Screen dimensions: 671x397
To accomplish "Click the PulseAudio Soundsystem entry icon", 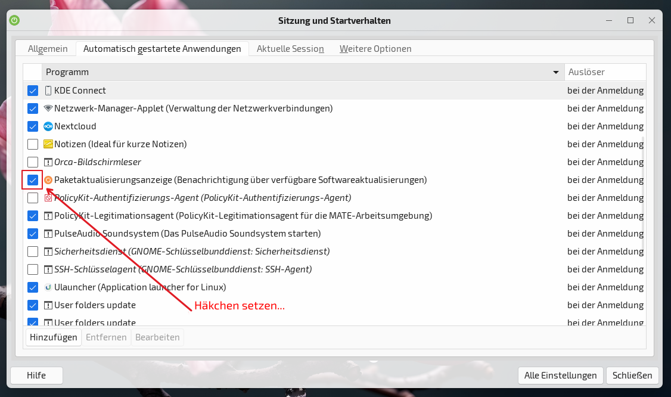I will point(48,234).
